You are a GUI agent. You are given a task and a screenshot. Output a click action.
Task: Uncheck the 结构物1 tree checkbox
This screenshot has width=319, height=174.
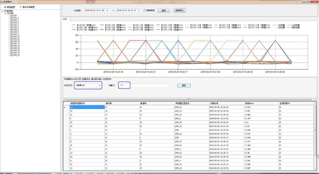point(5,11)
